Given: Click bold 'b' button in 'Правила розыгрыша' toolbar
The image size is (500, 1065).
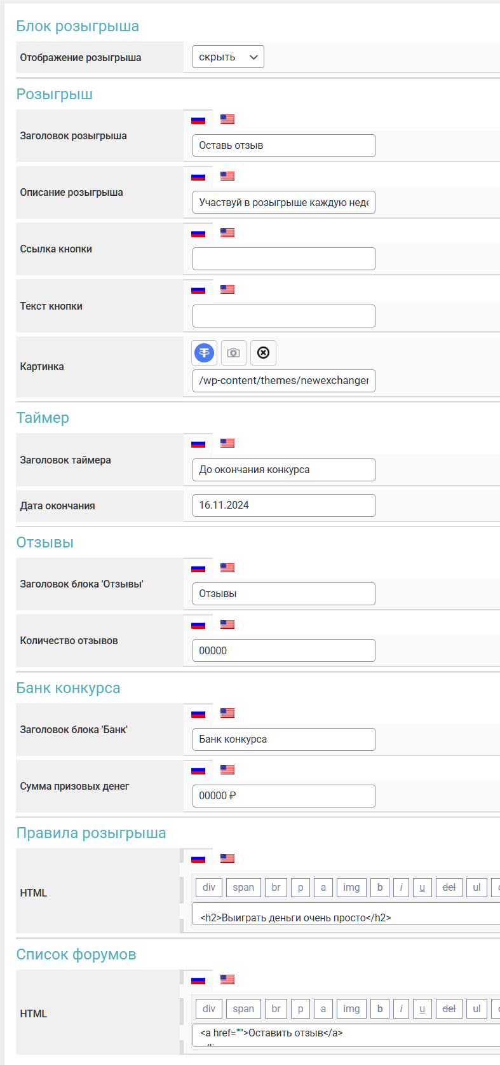Looking at the screenshot, I should [380, 888].
